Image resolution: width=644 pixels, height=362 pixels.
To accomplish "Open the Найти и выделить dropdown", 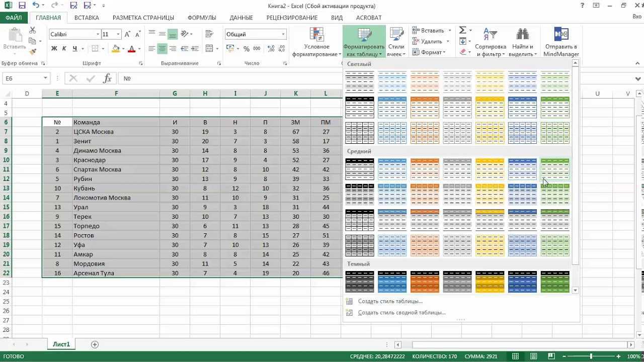I will point(523,42).
